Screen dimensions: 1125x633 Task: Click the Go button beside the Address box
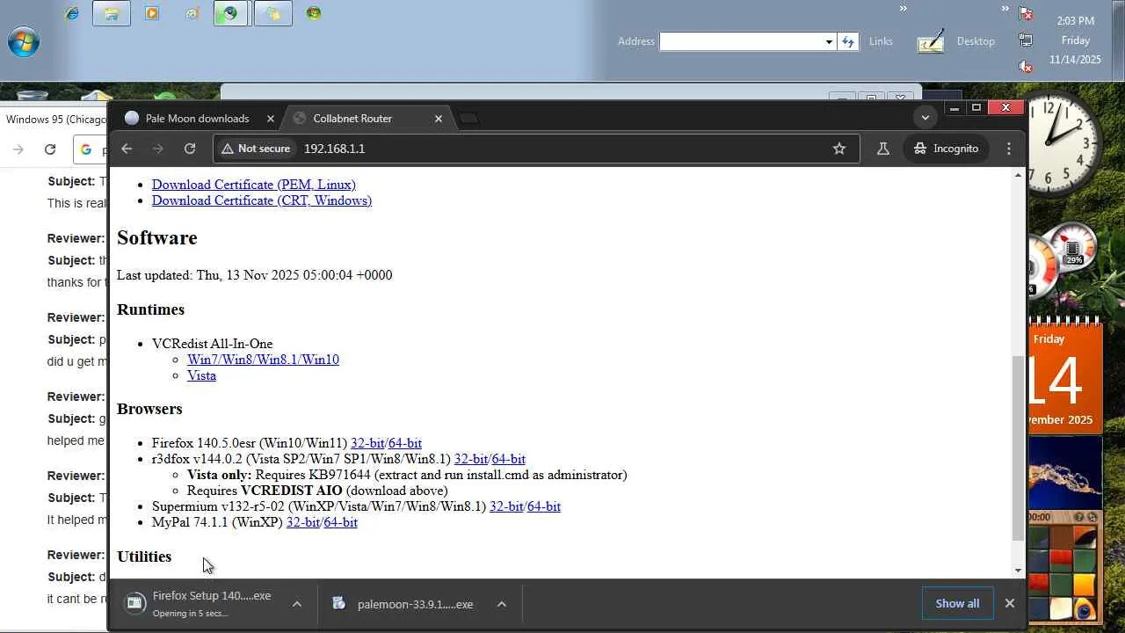pos(848,41)
